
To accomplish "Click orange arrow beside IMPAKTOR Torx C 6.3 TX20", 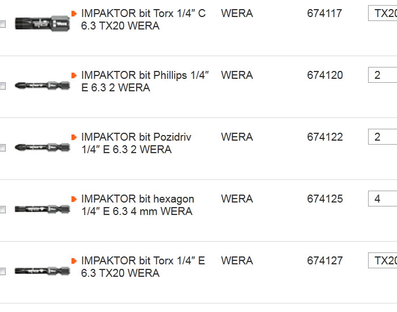I will [74, 14].
